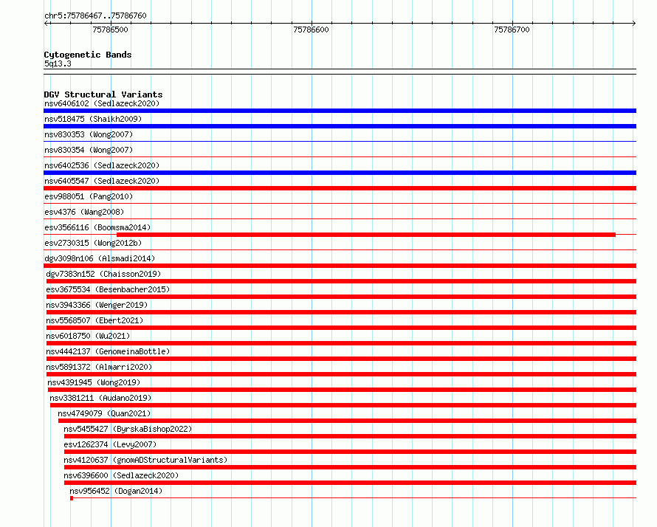
Task: Click nsv5455427 (ByrskaBishop2022) label
Action: coord(128,429)
